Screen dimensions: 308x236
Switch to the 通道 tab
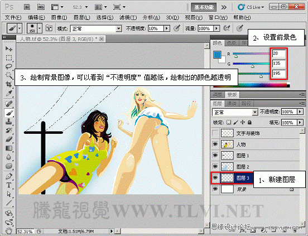coord(232,103)
